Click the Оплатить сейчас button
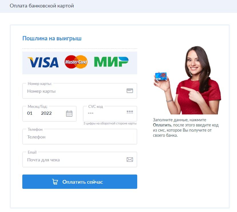The height and width of the screenshot is (212, 237). (x=80, y=182)
